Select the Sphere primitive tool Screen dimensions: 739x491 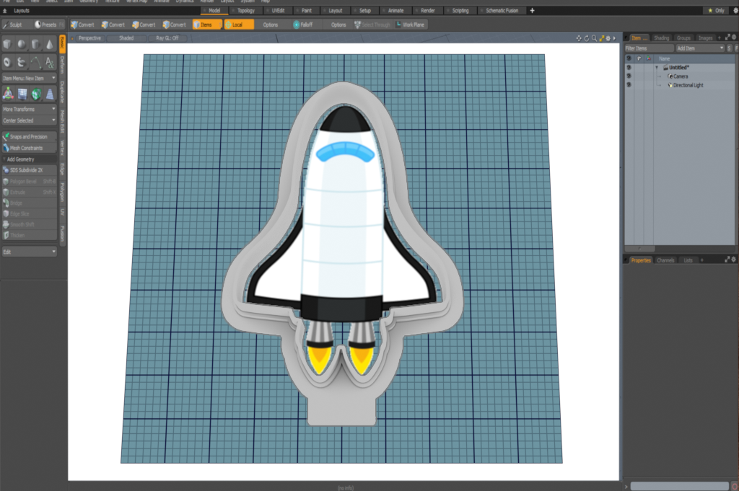(x=21, y=45)
